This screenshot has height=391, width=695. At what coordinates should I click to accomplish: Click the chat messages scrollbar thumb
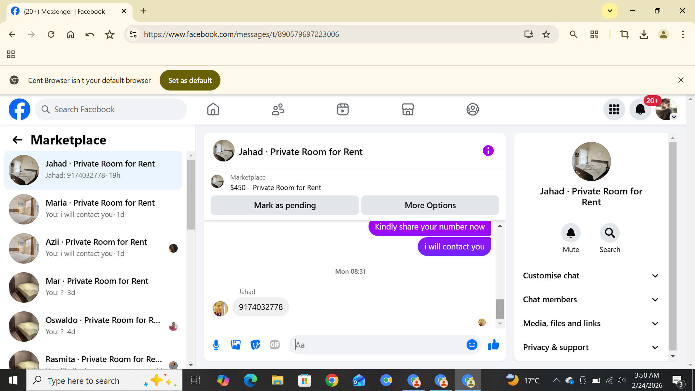tap(500, 309)
